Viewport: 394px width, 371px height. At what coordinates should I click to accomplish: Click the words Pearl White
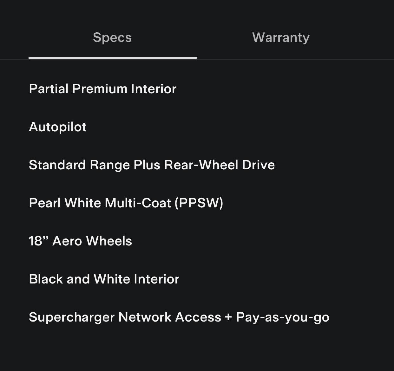click(x=65, y=203)
